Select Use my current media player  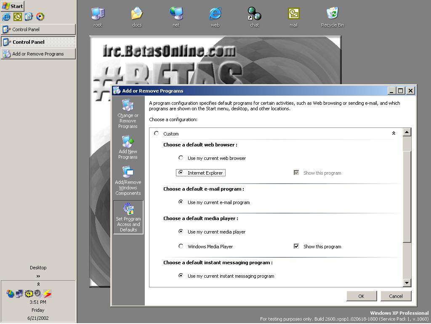[x=181, y=231]
